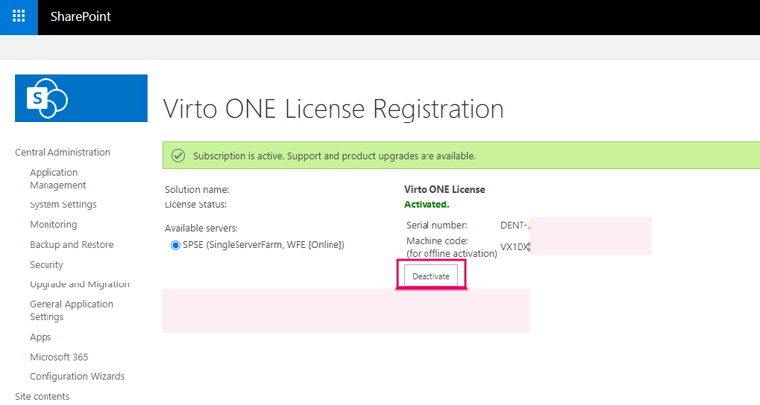Open General Application Settings

(71, 310)
